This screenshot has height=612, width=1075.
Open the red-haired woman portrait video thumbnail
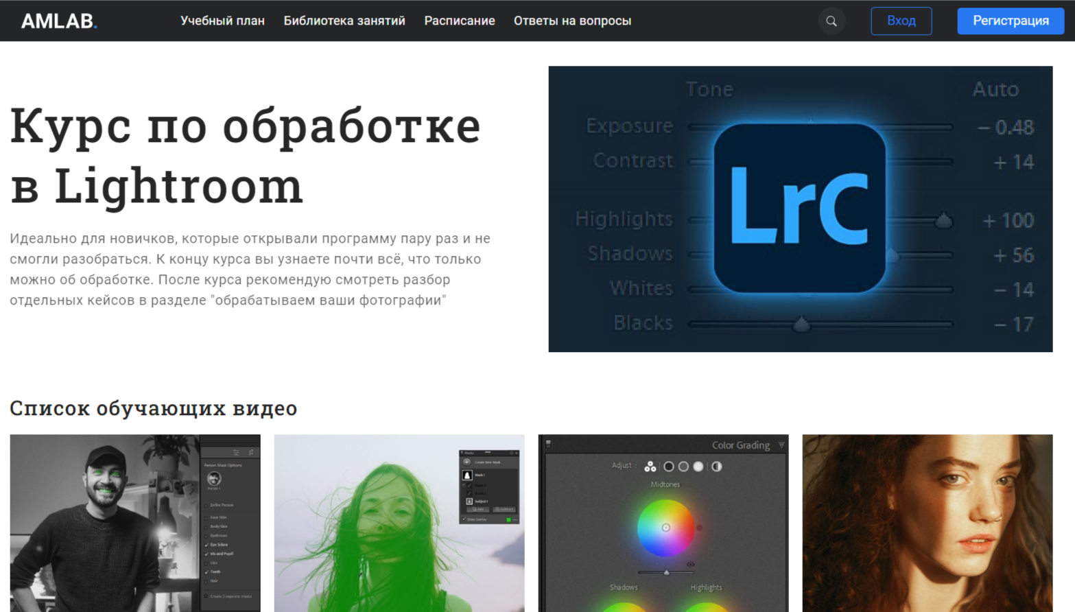928,523
